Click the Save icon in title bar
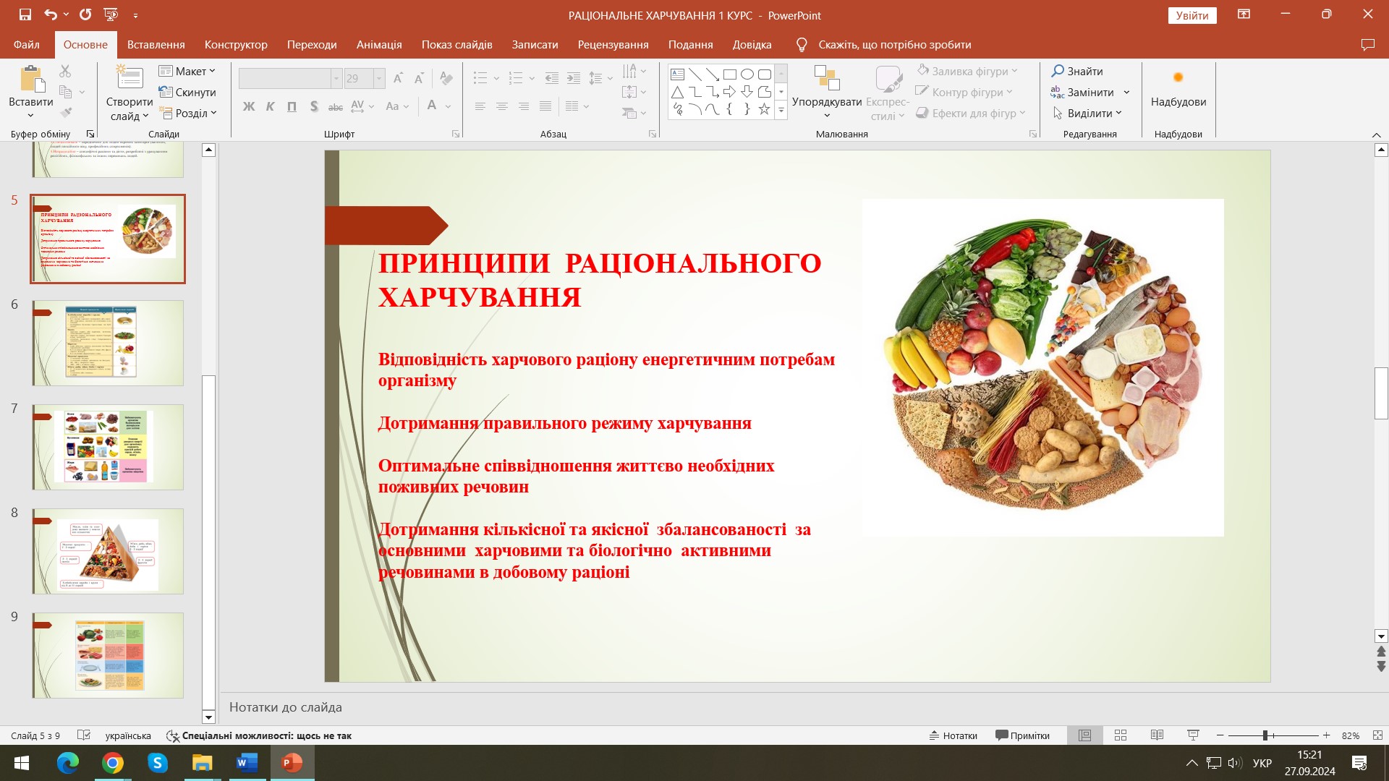Viewport: 1389px width, 781px height. pos(25,14)
